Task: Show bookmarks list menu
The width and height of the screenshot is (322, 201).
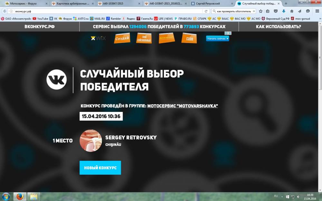Action: [x=268, y=11]
